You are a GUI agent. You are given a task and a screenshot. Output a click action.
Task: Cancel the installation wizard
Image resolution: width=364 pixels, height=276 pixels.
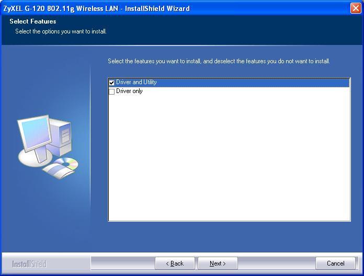coord(335,263)
